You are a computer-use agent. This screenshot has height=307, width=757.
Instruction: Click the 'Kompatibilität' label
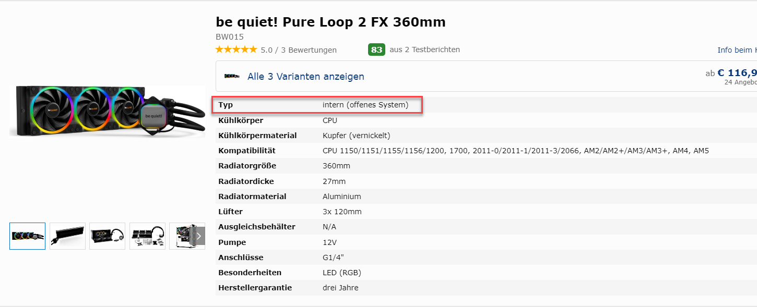(247, 151)
